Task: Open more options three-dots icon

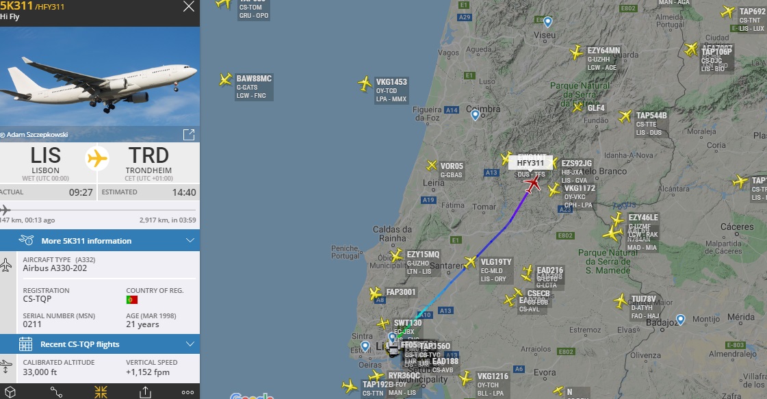Action: pos(188,392)
